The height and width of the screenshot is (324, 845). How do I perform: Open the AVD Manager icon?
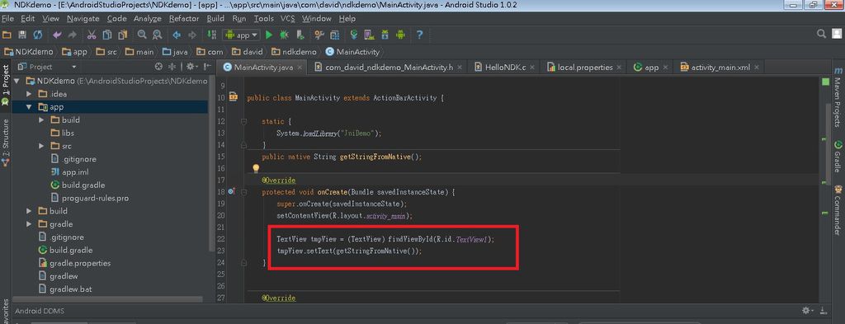click(x=369, y=35)
